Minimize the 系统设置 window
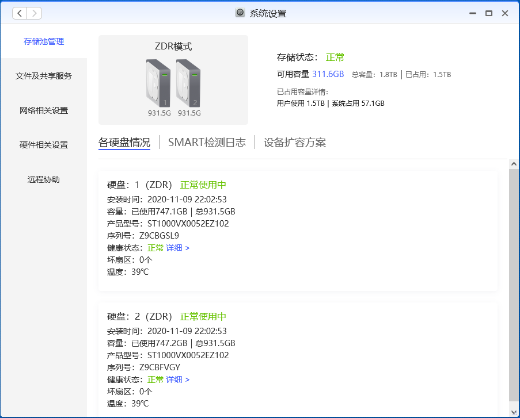 473,13
